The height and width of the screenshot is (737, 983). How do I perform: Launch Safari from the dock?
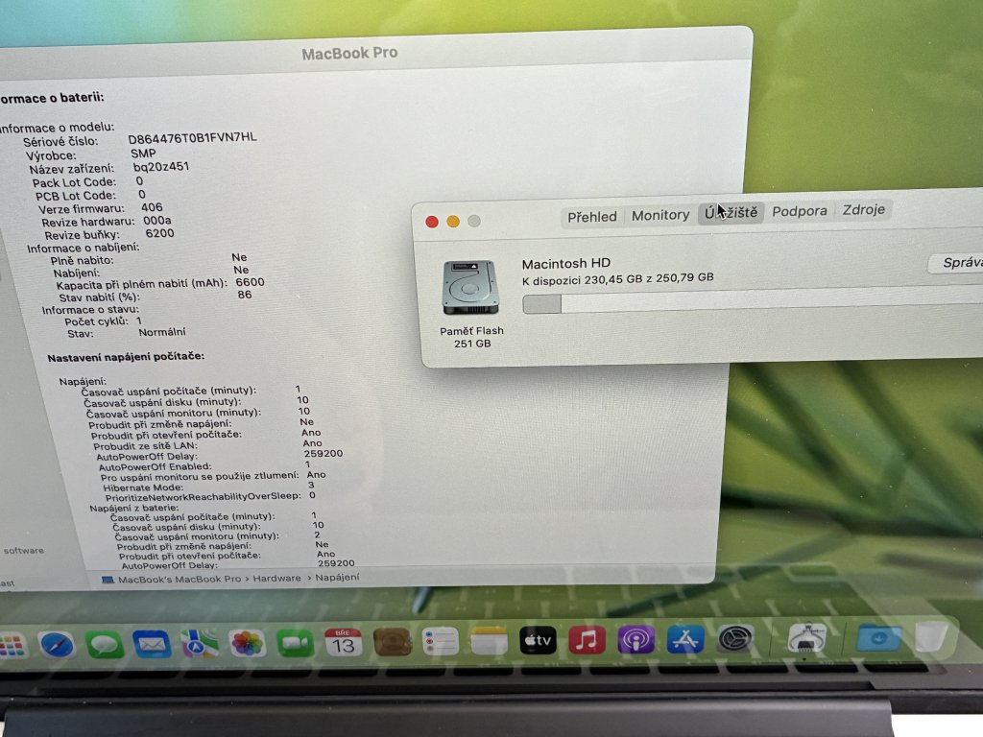(57, 645)
